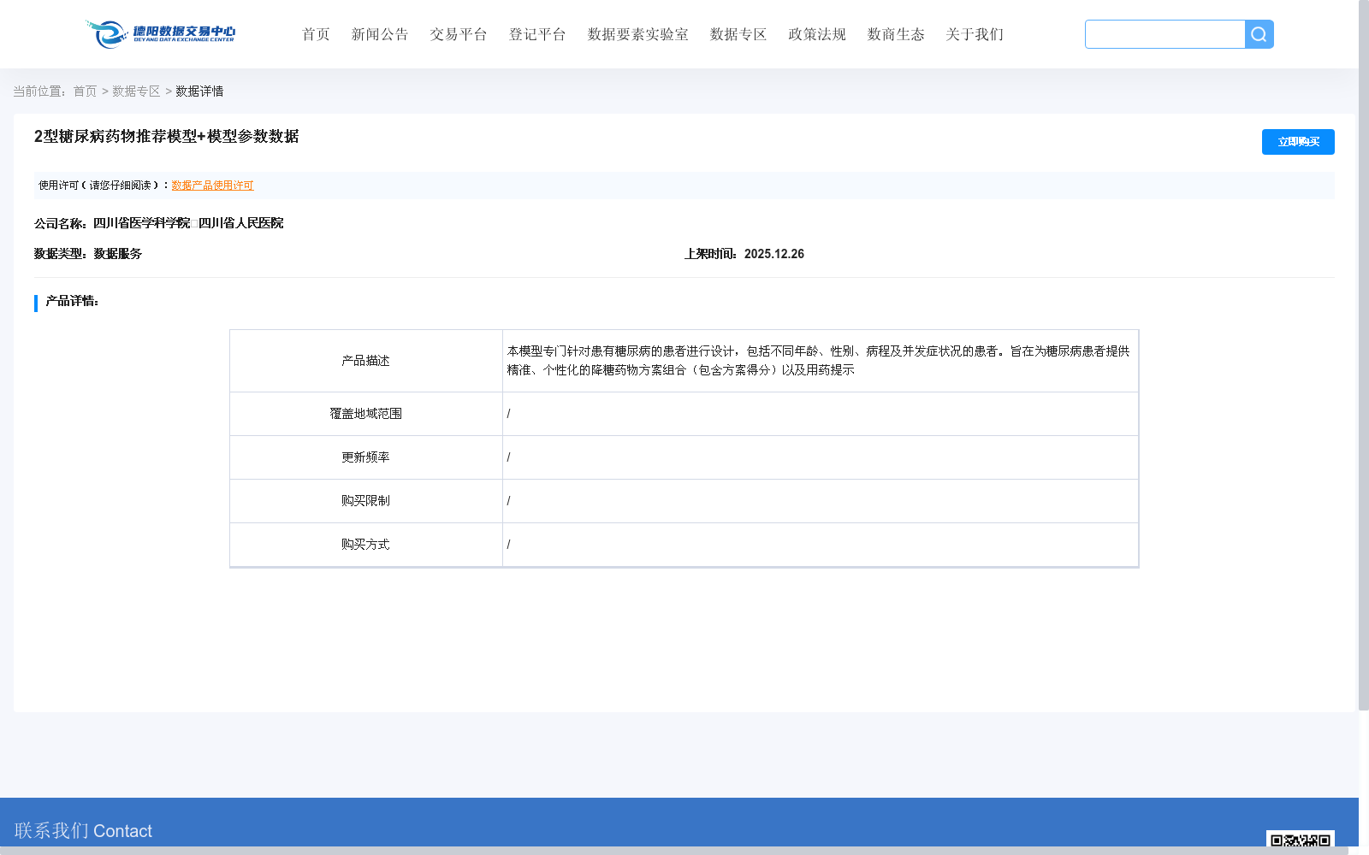Click the horizontal scrollbar at the bottom
Viewport: 1369px width, 855px height.
[x=674, y=851]
